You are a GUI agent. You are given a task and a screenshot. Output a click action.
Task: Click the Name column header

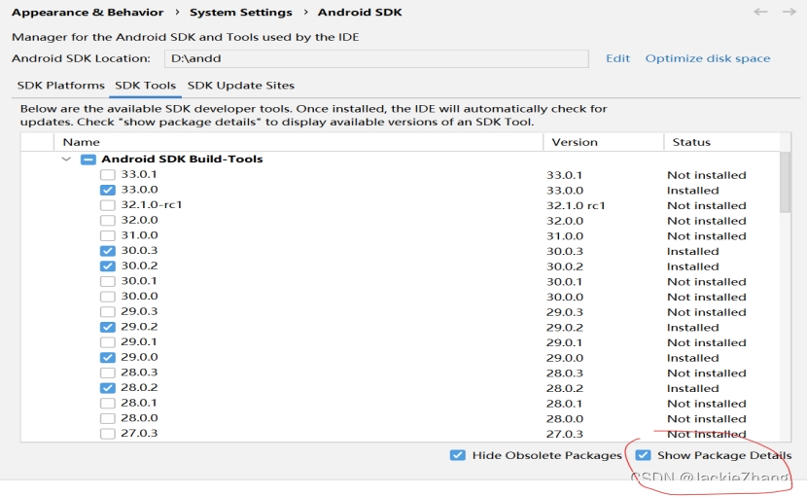point(82,142)
